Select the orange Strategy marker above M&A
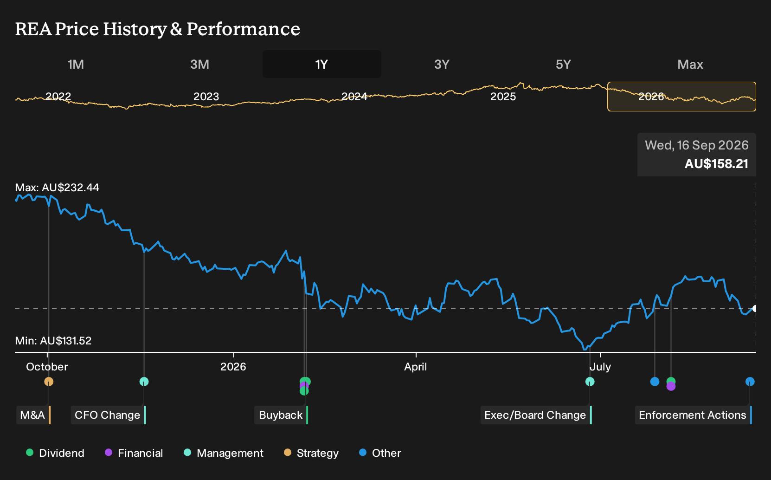771x480 pixels. [49, 382]
